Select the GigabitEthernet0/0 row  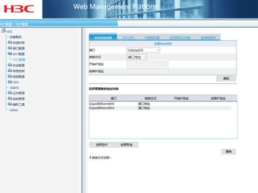(x=160, y=104)
